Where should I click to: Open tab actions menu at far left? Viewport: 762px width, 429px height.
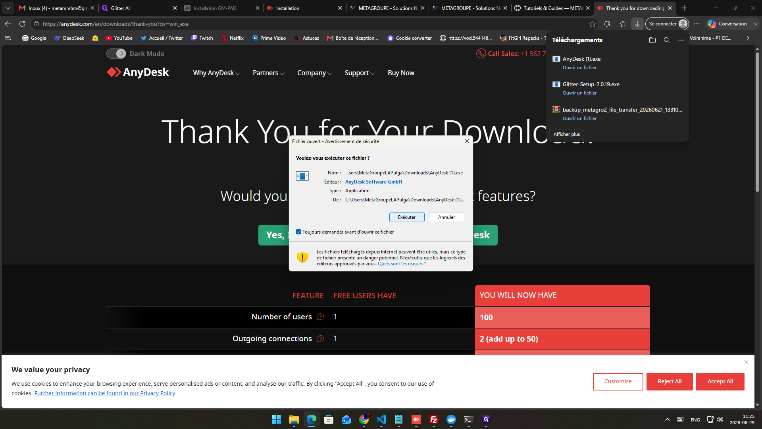pos(8,8)
